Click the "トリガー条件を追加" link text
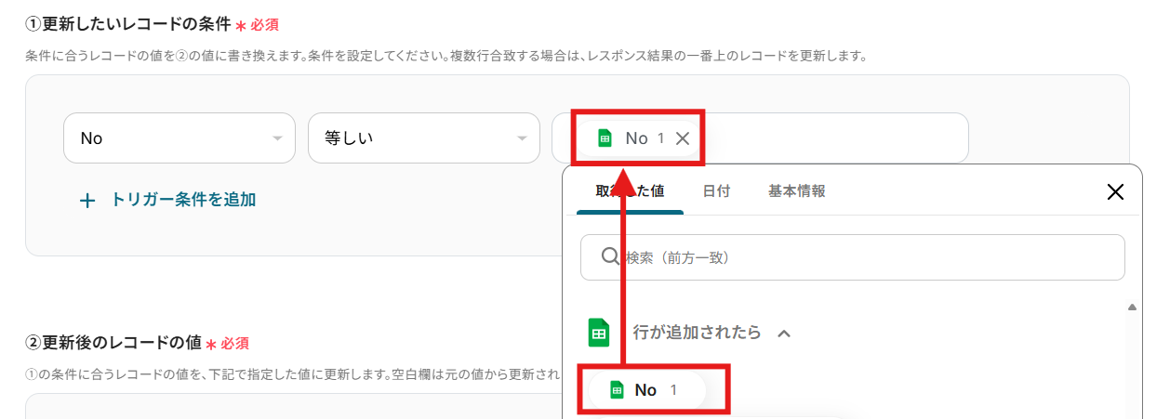The height and width of the screenshot is (419, 1170). click(183, 199)
